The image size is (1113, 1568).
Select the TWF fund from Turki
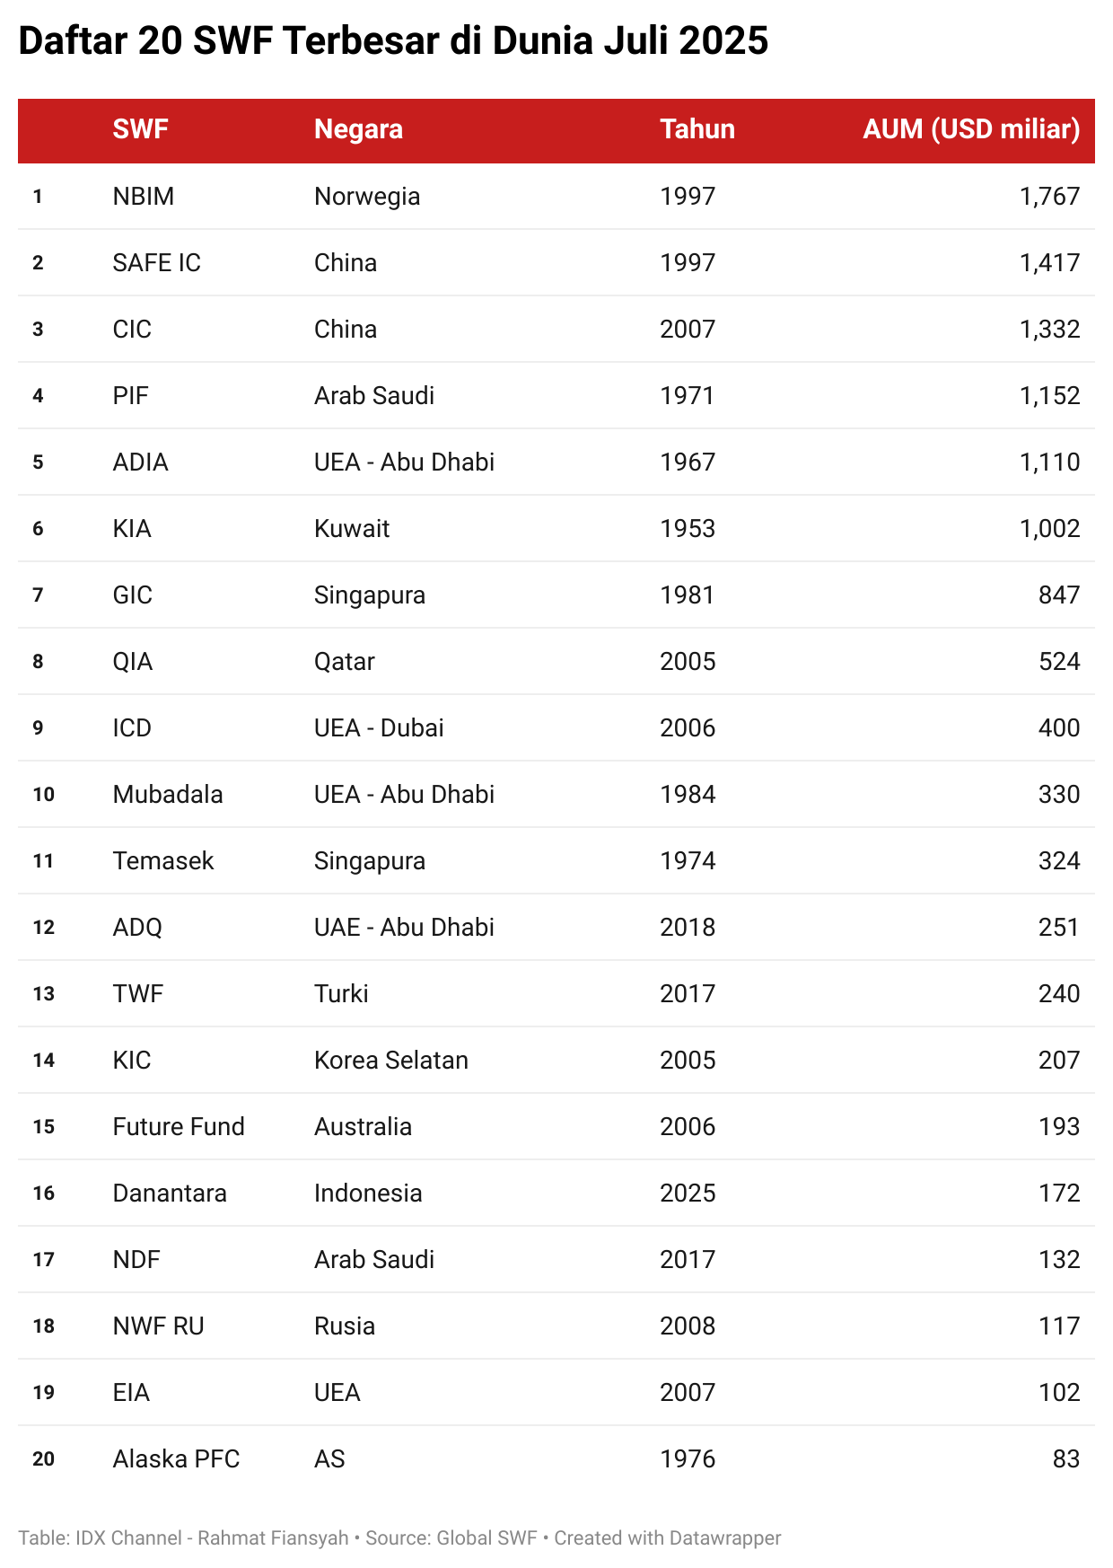point(138,993)
